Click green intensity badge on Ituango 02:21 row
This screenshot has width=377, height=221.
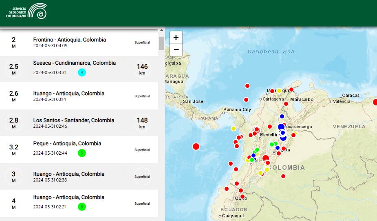click(82, 207)
